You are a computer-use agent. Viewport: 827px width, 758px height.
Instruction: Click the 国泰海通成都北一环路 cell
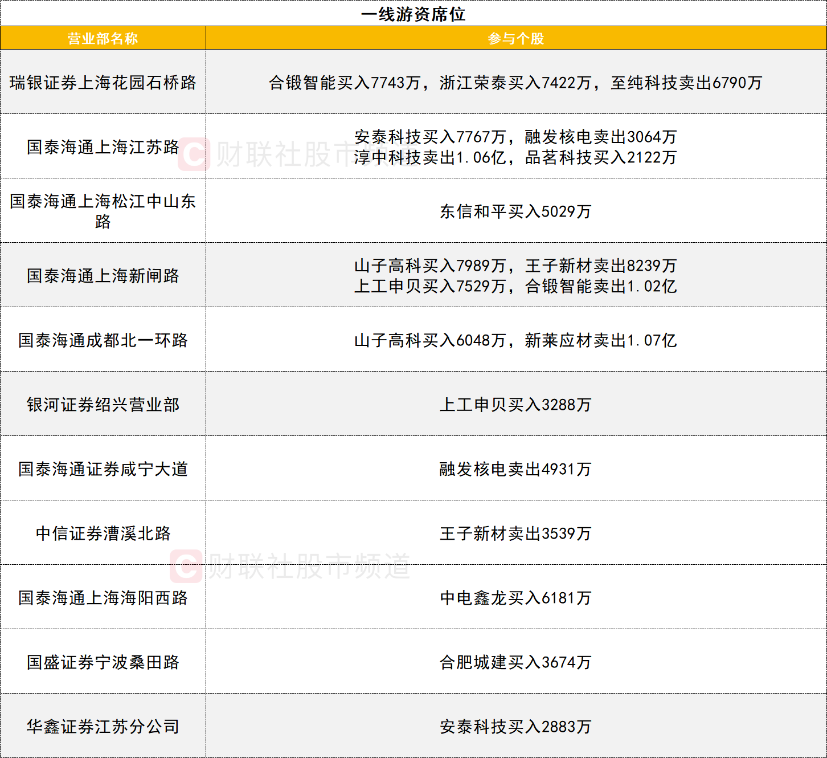(103, 340)
